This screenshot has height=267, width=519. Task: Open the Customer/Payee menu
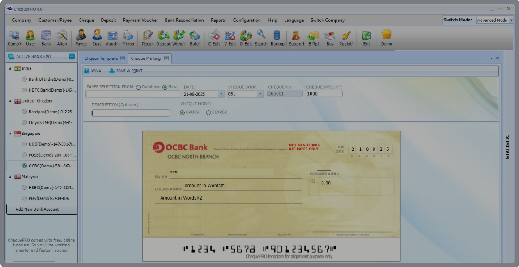click(55, 20)
